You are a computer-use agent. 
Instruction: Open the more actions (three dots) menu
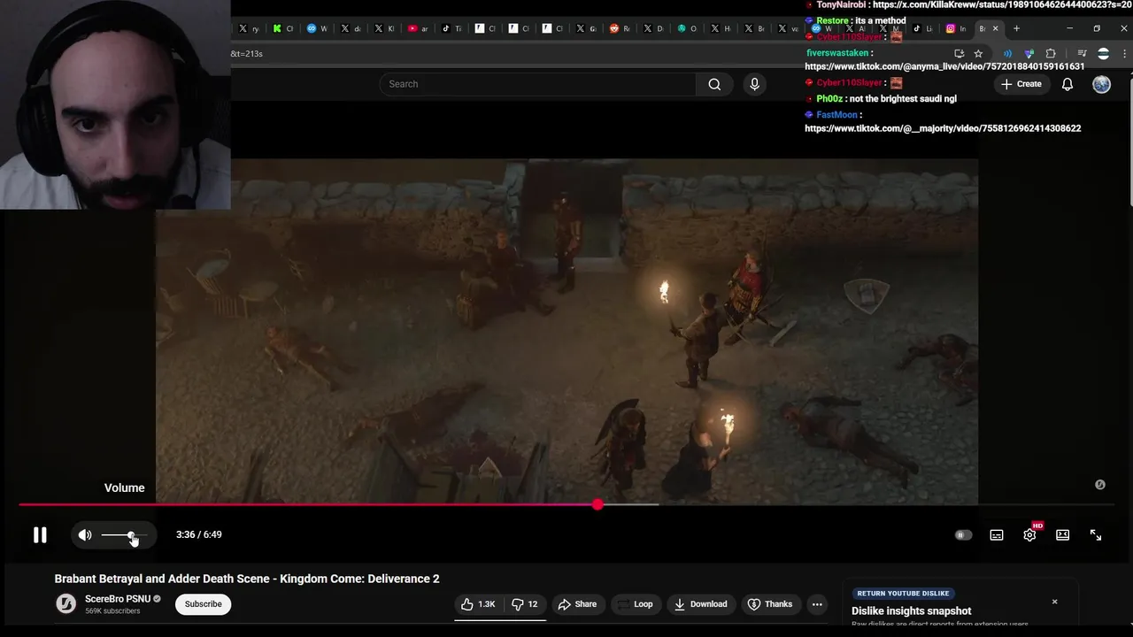point(818,604)
